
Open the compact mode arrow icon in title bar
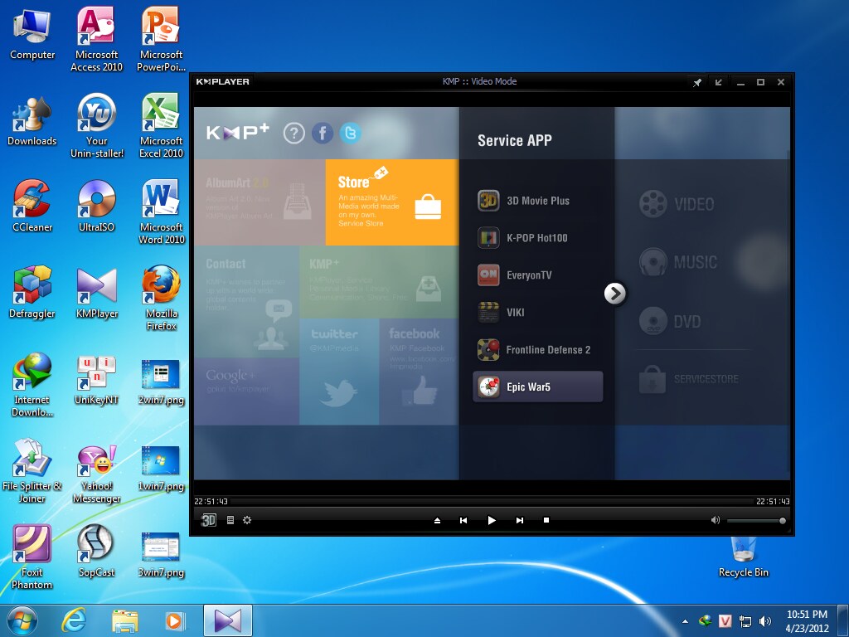pos(718,82)
